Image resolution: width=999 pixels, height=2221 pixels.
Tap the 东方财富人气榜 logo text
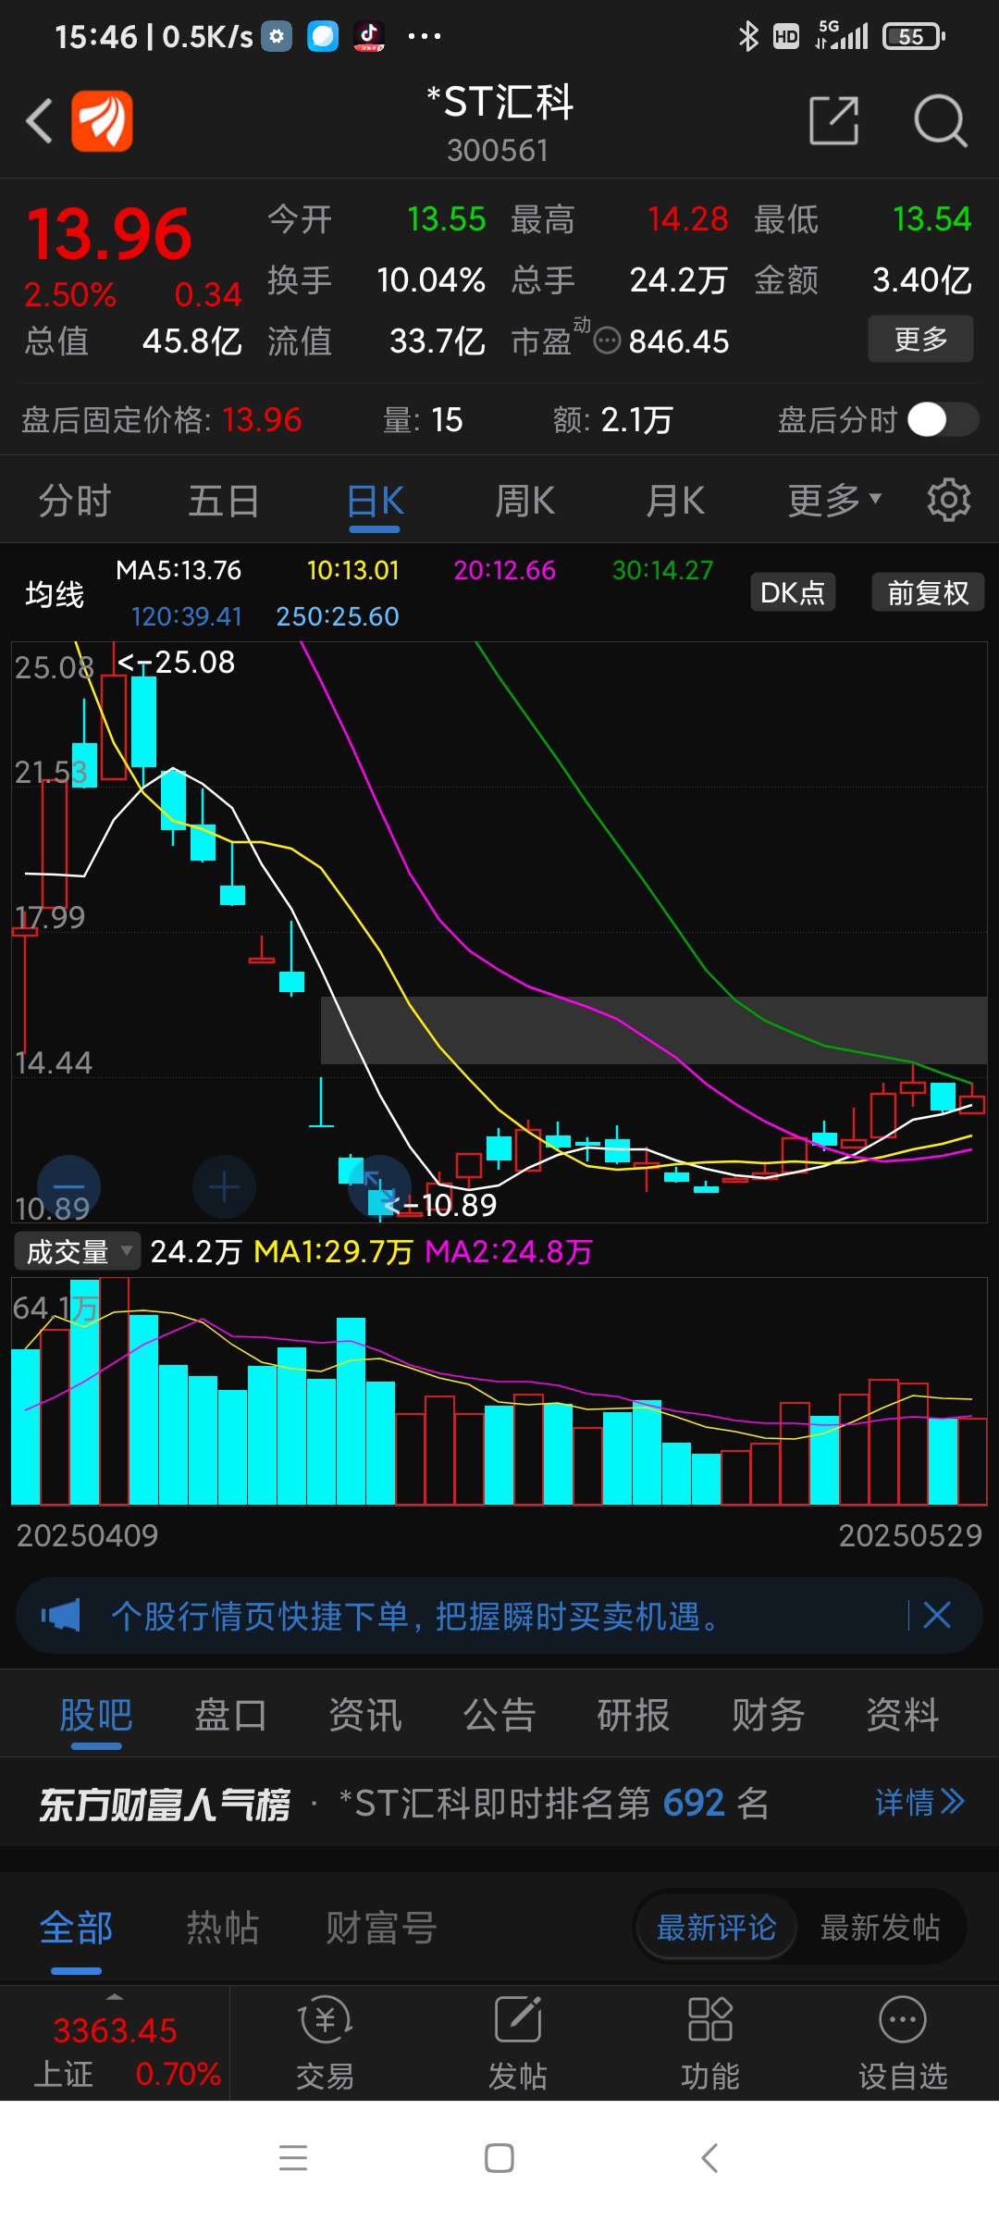164,1804
